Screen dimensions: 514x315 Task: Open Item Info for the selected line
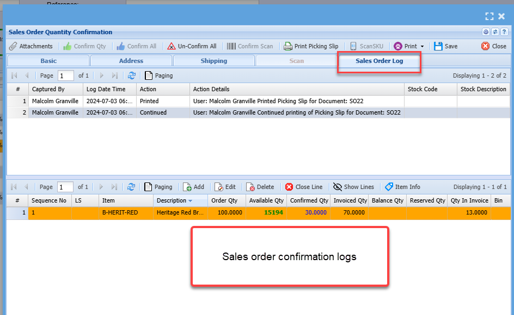point(402,187)
